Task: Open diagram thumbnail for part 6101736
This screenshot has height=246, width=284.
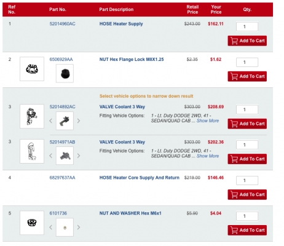Action: pyautogui.click(x=32, y=223)
